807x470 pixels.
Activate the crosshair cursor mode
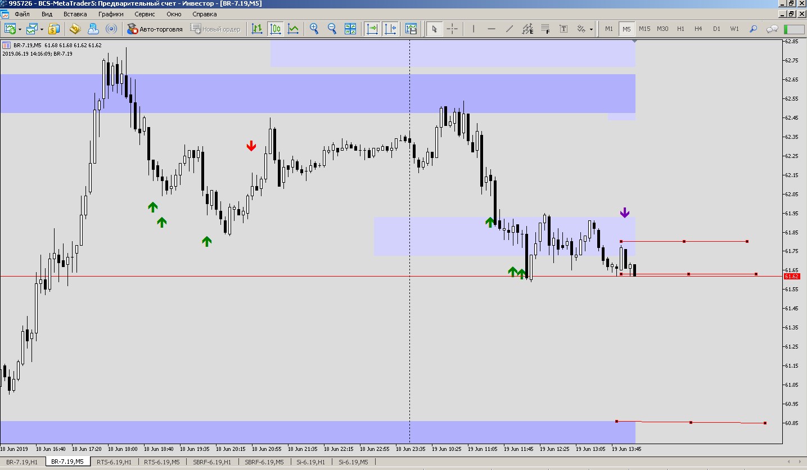coord(452,29)
